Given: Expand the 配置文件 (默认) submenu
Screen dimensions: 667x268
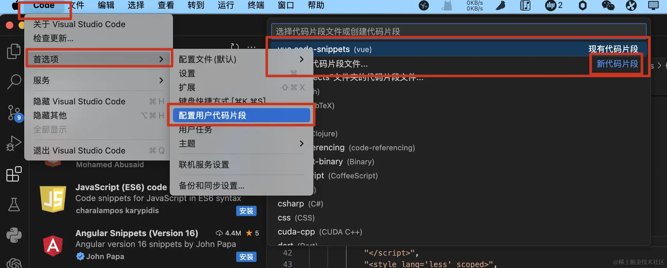Looking at the screenshot, I should coord(241,59).
